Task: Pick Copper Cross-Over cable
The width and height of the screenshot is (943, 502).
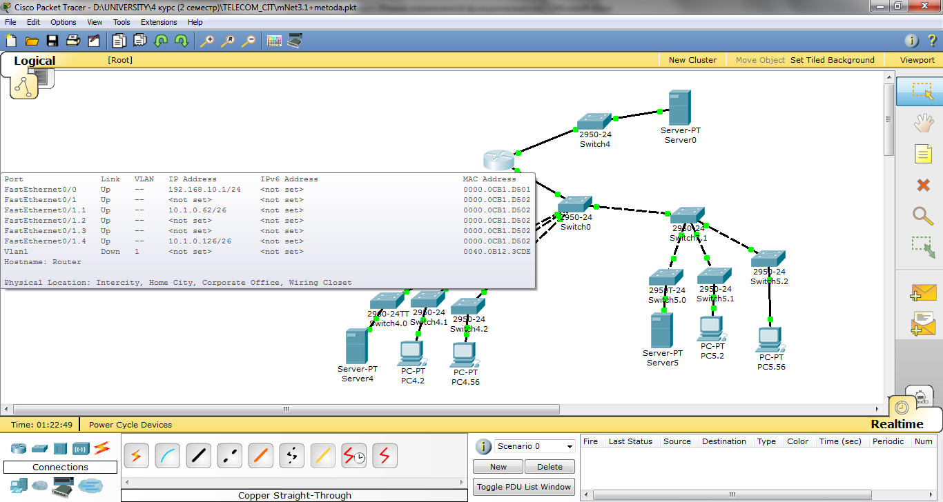Action: [229, 455]
